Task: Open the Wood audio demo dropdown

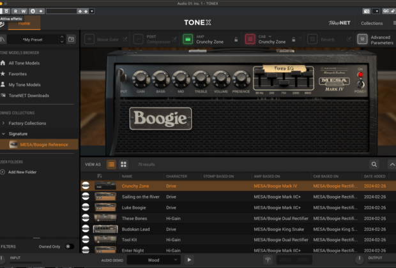Action: (x=153, y=260)
